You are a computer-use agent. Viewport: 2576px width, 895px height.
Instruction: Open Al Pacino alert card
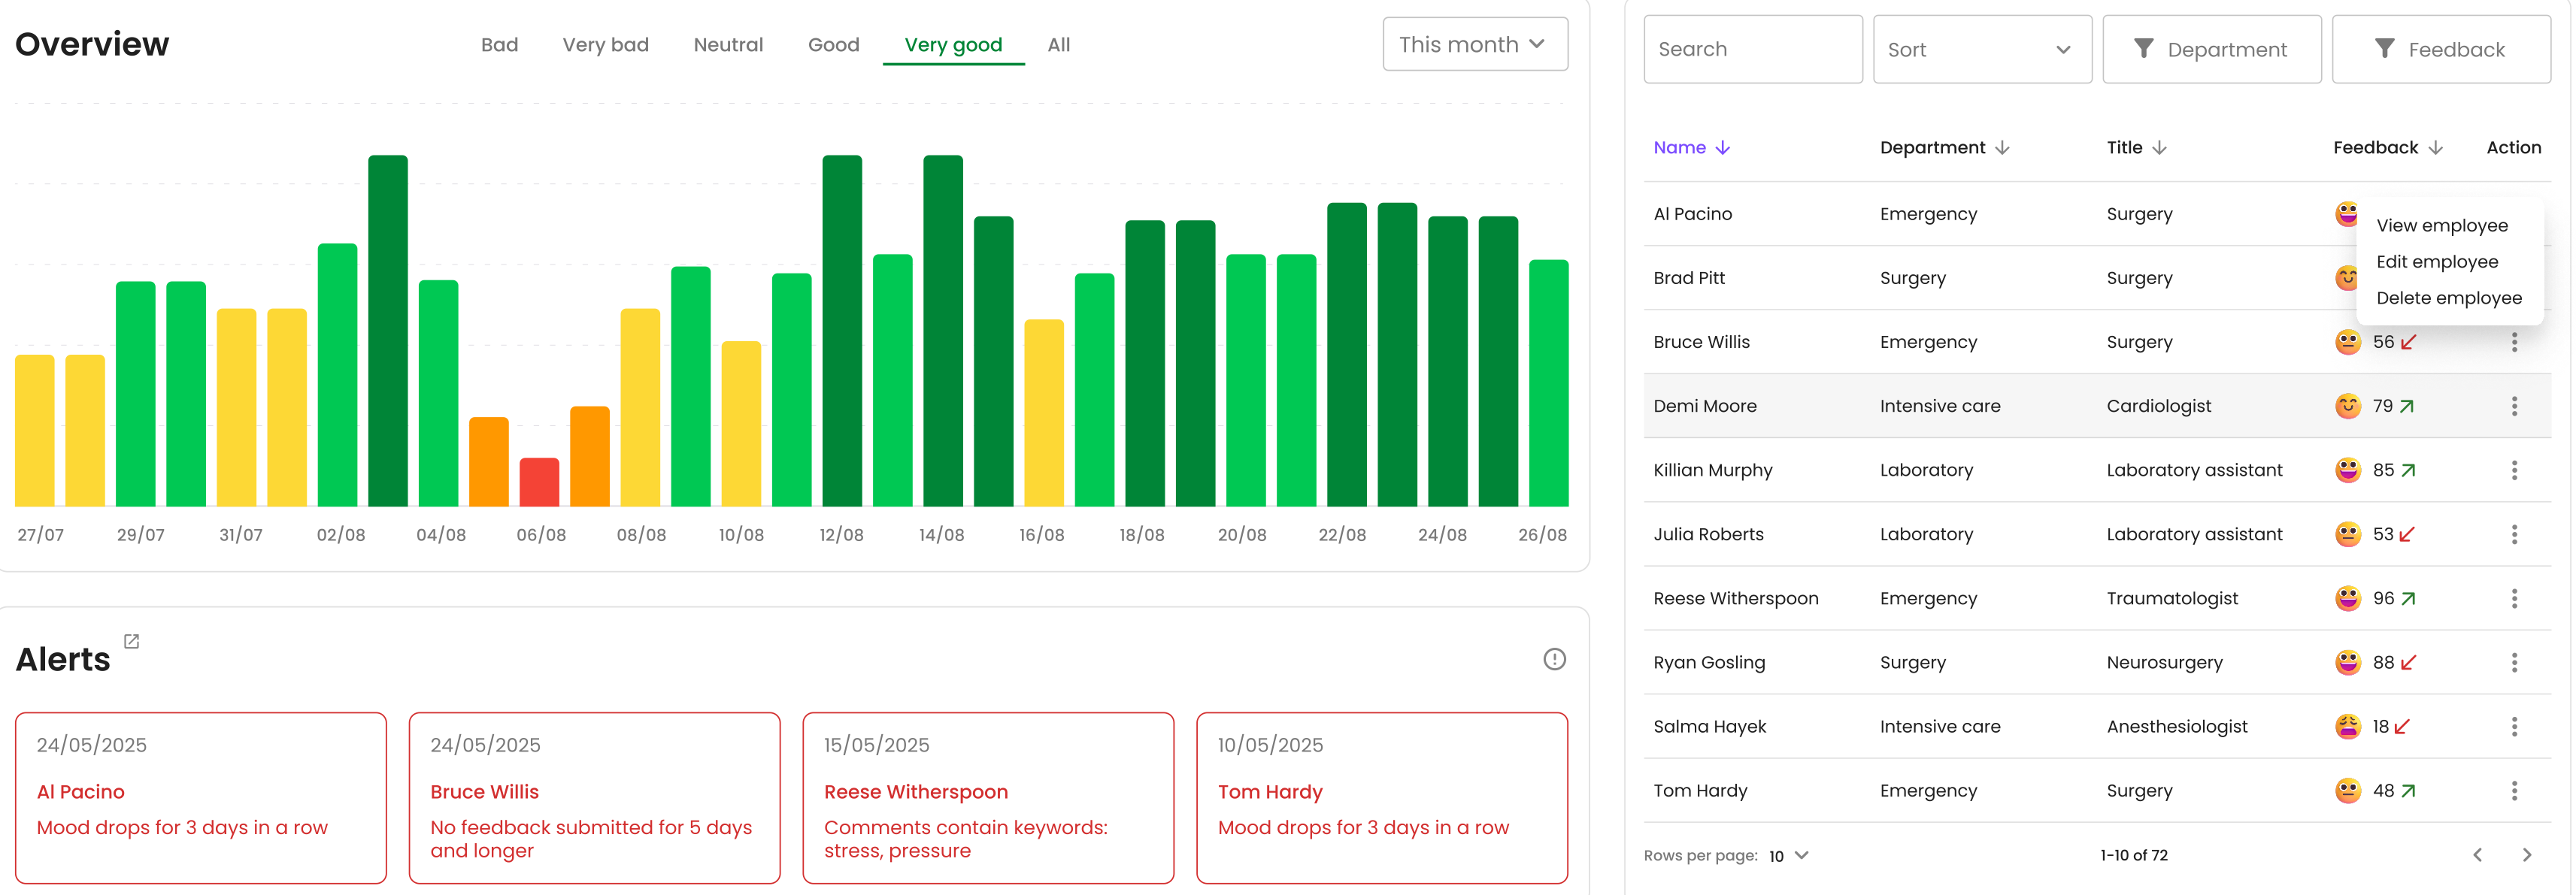[201, 798]
